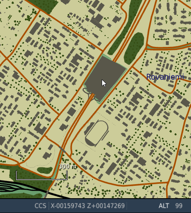Click the Z+00147269 coordinate readout
This screenshot has width=191, height=213.
(x=106, y=206)
